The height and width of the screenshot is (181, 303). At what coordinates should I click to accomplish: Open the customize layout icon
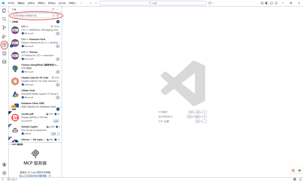click(x=262, y=3)
